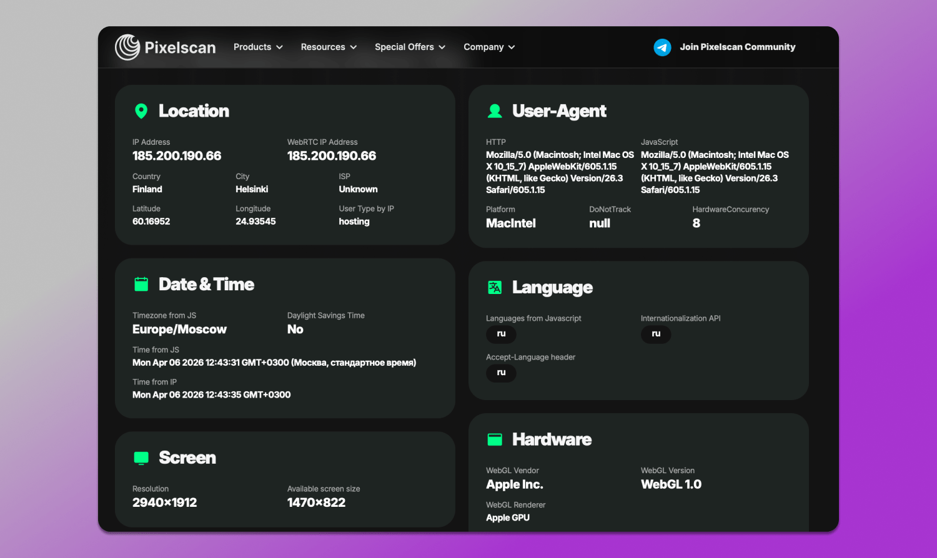Expand the Special Offers dropdown chevron
The height and width of the screenshot is (558, 937).
coord(442,47)
